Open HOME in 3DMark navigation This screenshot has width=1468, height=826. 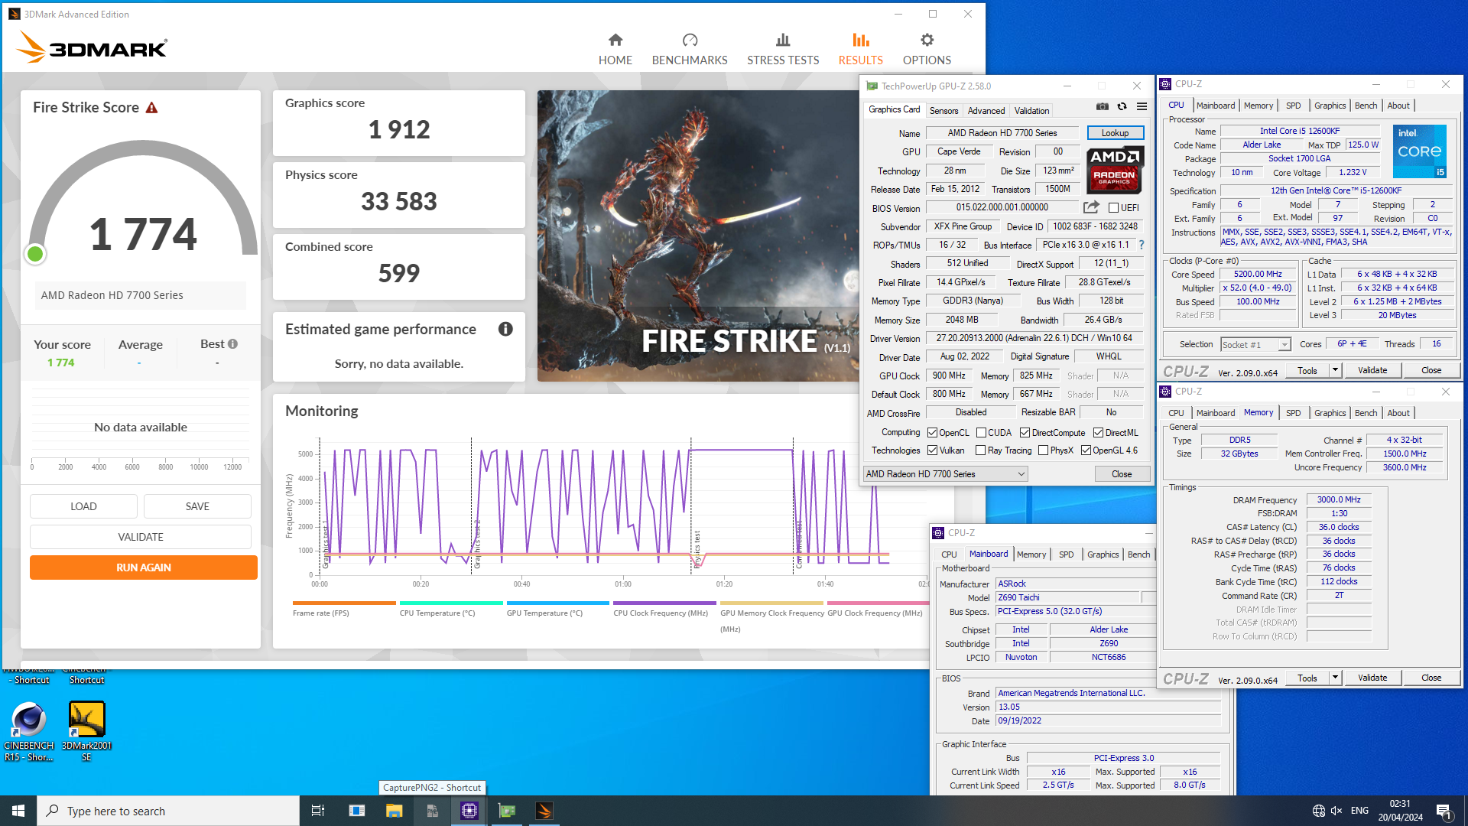(615, 49)
